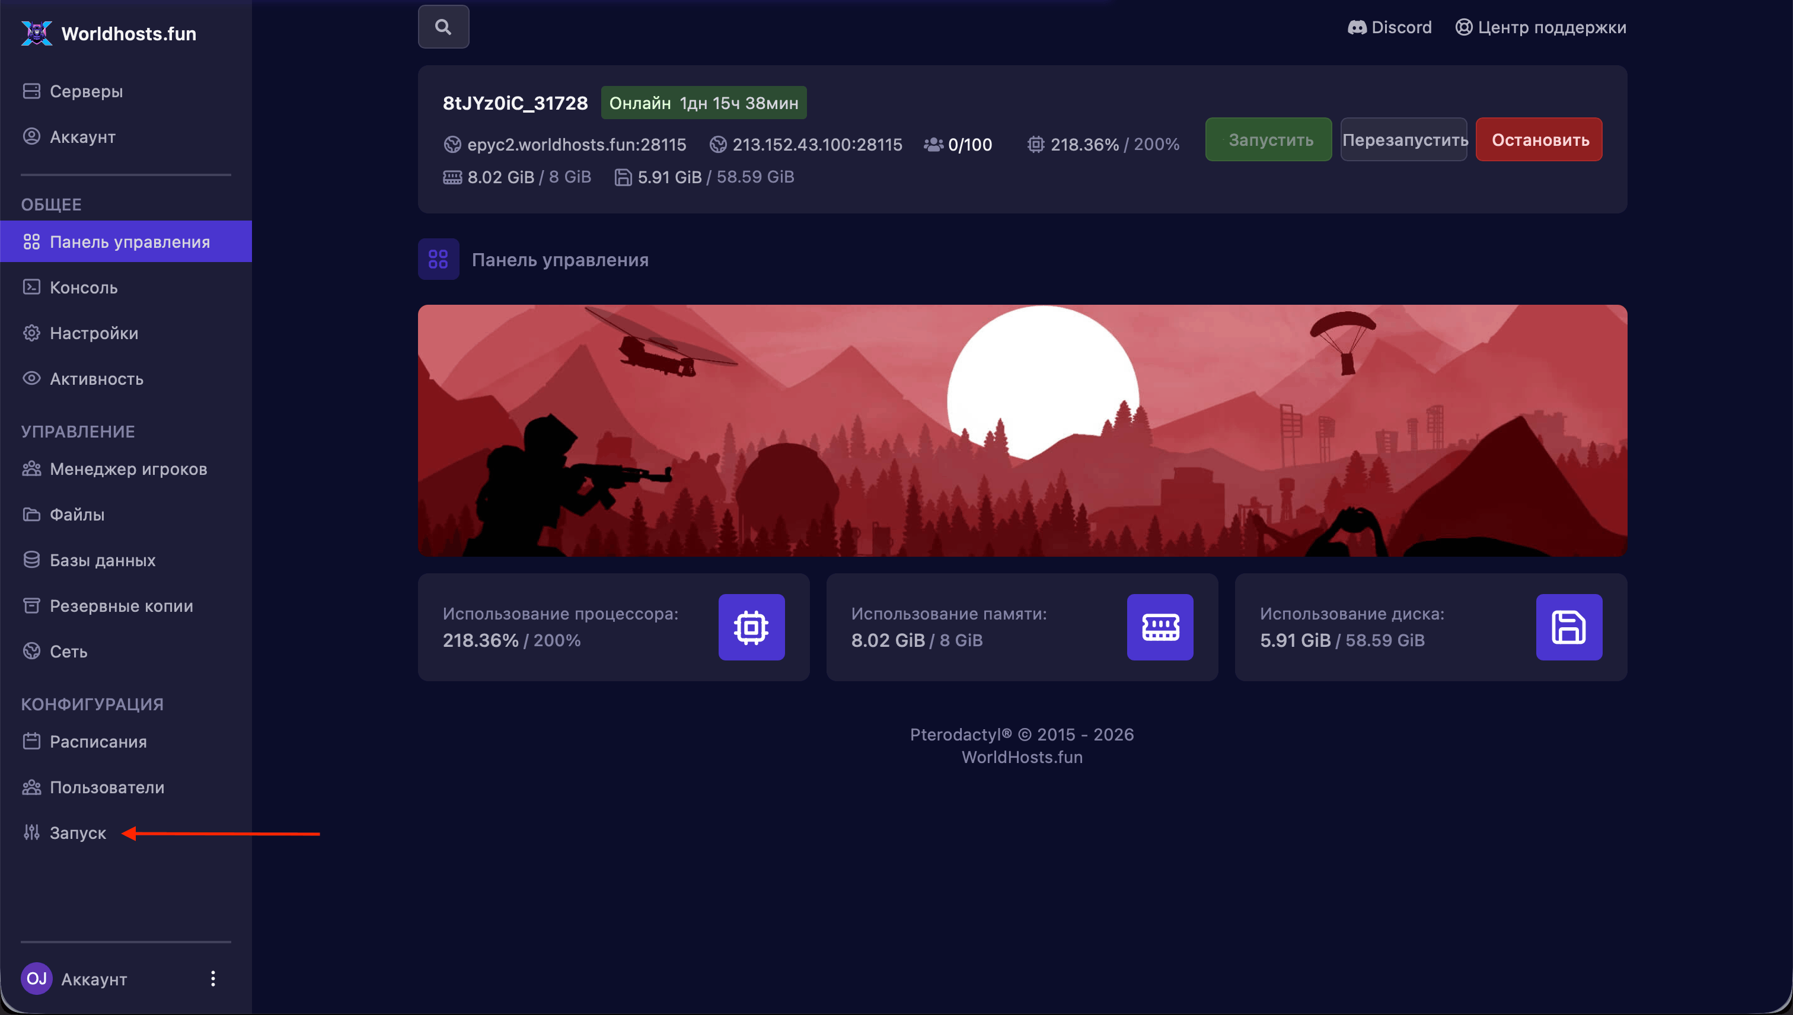Open the Запуск configuration page
This screenshot has width=1793, height=1015.
point(126,832)
